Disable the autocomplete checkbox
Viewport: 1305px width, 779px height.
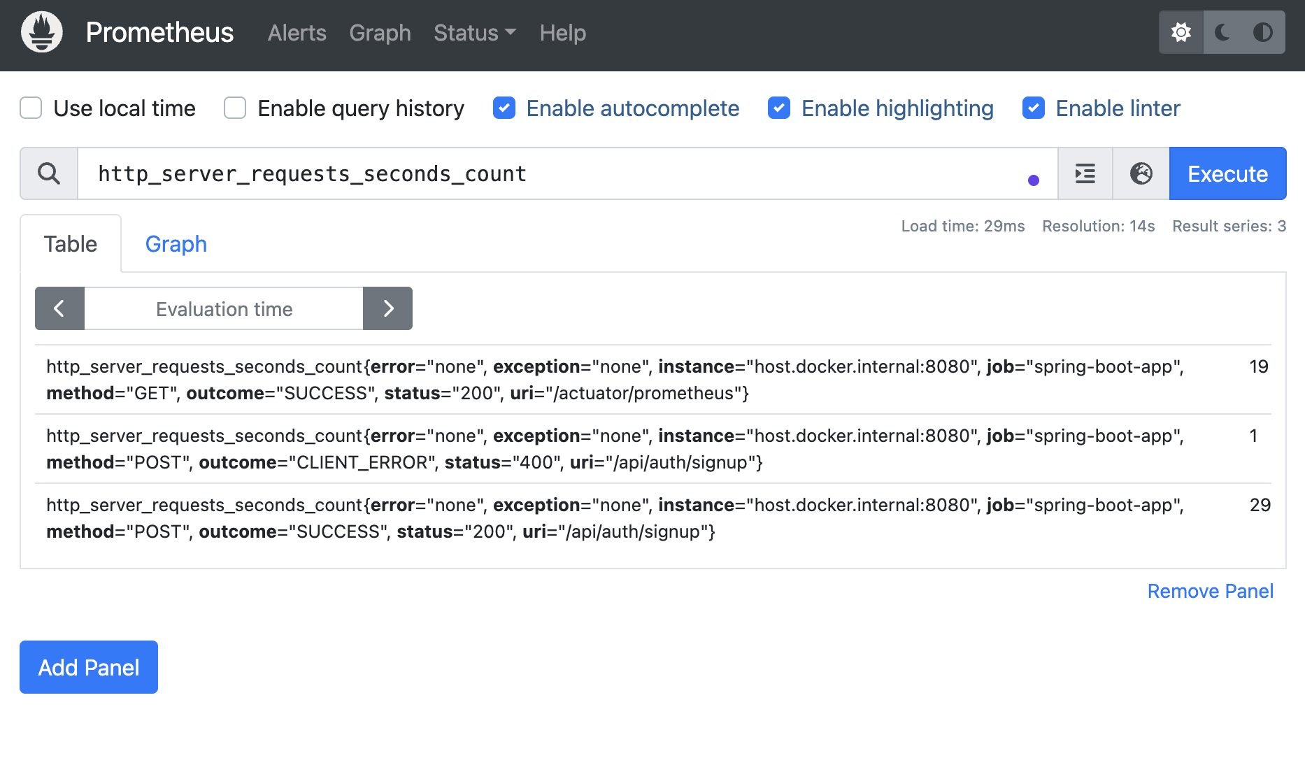504,108
